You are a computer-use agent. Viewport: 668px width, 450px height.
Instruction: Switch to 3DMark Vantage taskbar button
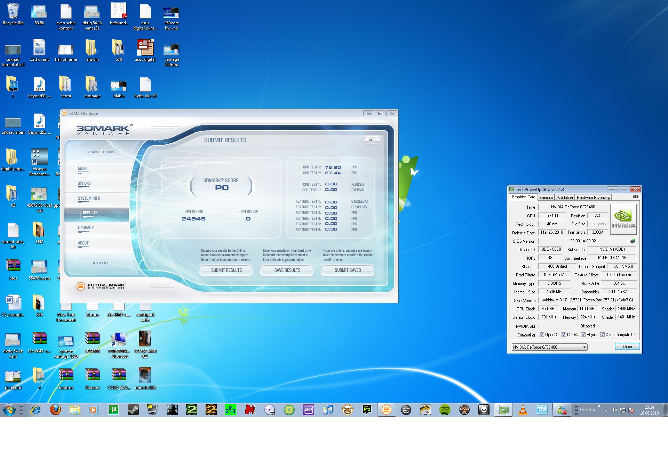point(386,410)
